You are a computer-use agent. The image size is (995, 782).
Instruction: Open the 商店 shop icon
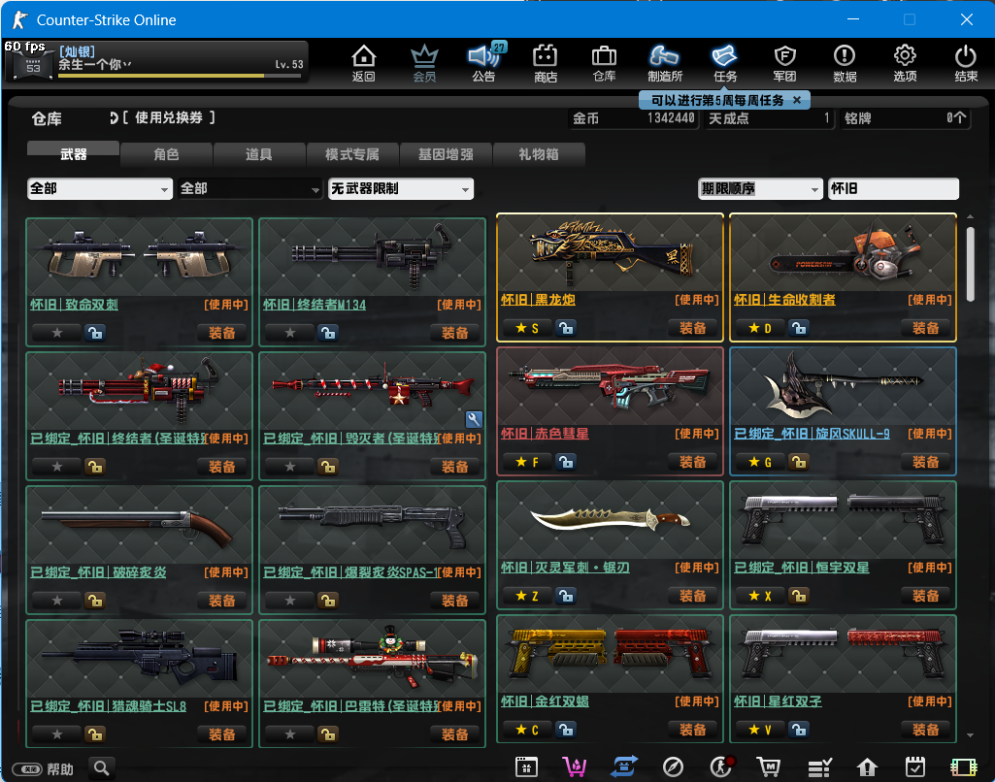[x=546, y=63]
